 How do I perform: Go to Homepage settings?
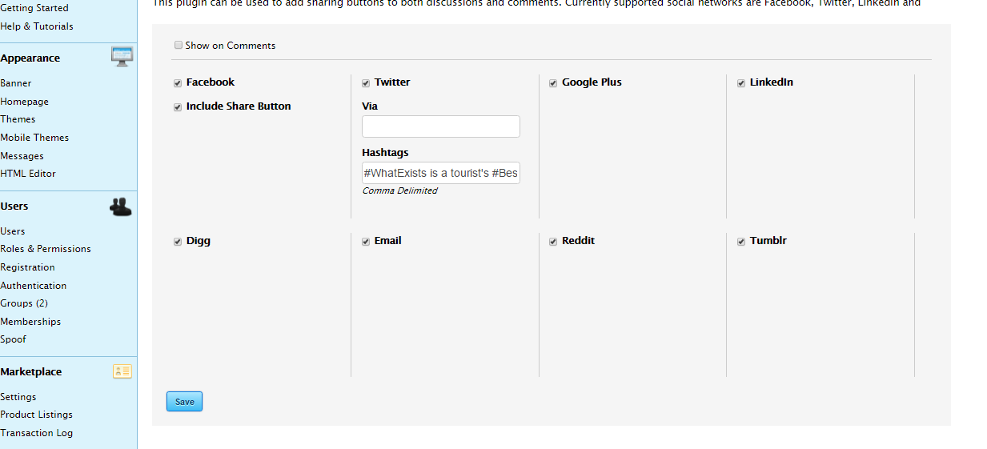(x=25, y=102)
